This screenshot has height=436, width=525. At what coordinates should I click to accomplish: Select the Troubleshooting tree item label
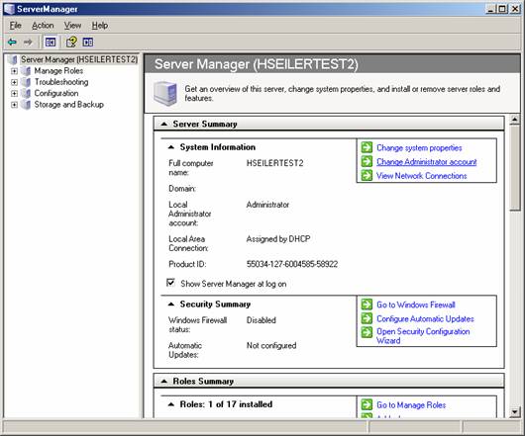pos(61,82)
